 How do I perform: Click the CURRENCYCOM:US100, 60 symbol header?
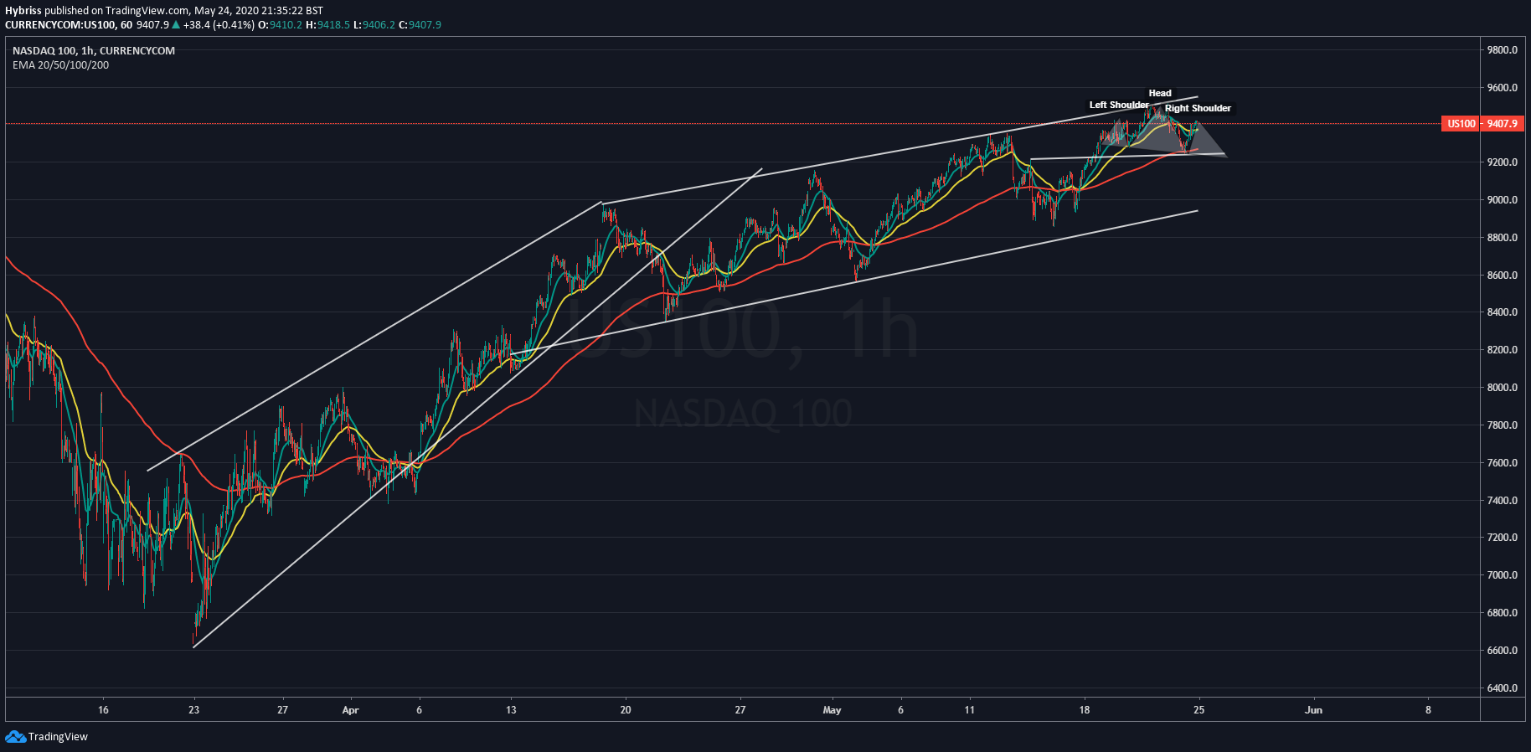pos(69,25)
